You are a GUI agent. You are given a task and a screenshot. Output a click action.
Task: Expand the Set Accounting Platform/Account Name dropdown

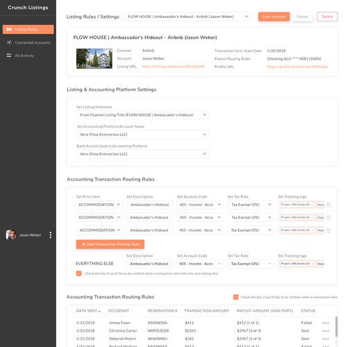click(x=142, y=135)
